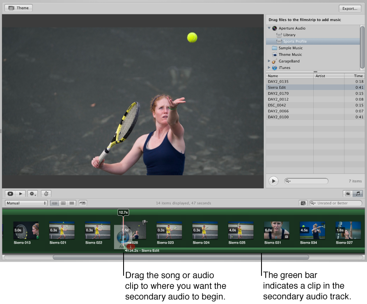This screenshot has width=367, height=304.
Task: Switch to the musical note media browser icon
Action: (358, 193)
